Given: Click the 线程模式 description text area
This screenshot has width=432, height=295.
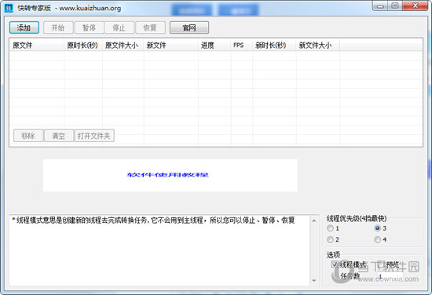Looking at the screenshot, I should click(159, 250).
